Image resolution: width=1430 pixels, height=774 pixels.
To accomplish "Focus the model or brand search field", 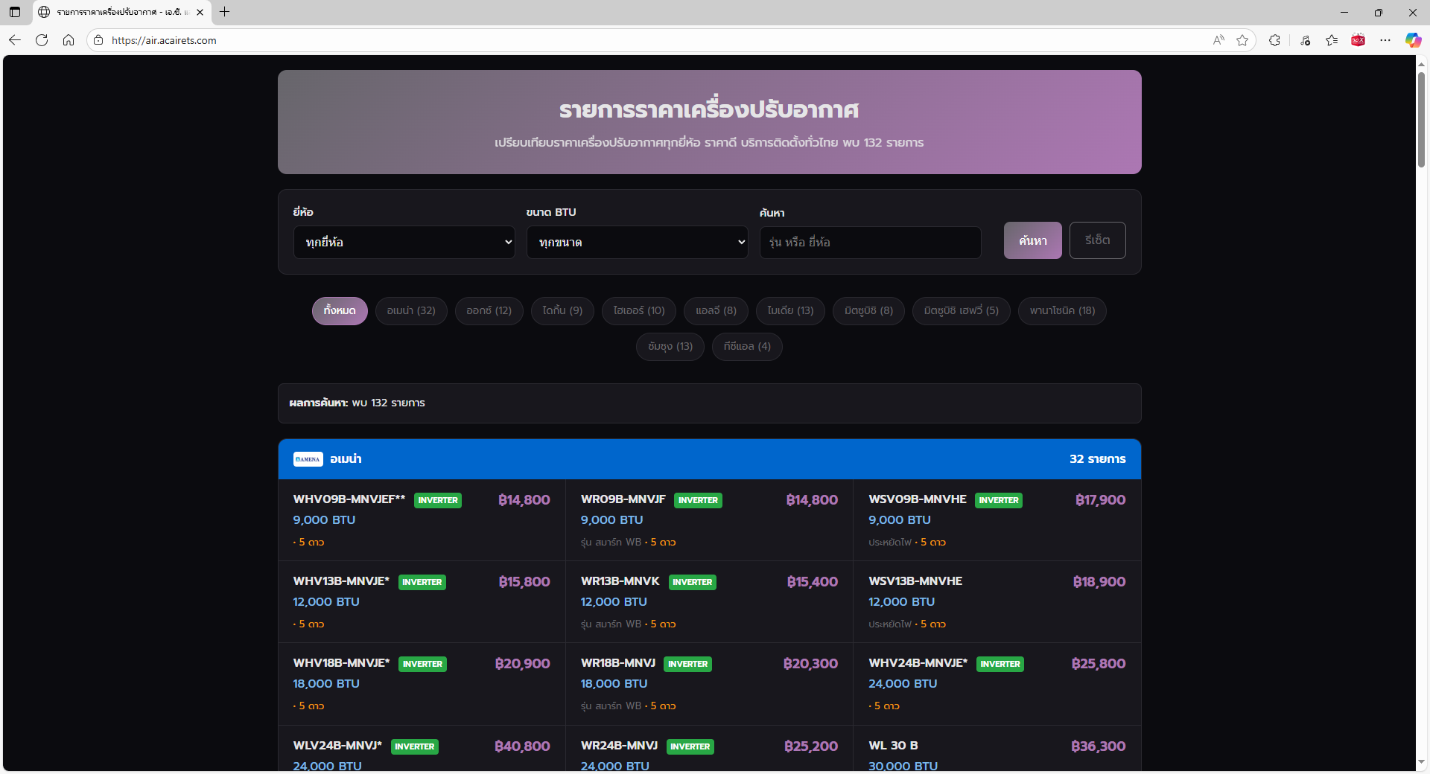I will (x=871, y=243).
